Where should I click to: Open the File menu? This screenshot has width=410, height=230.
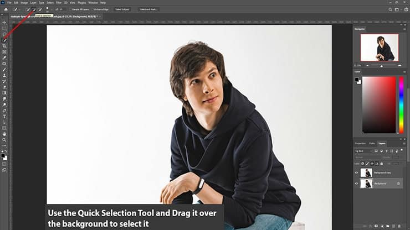[9, 3]
